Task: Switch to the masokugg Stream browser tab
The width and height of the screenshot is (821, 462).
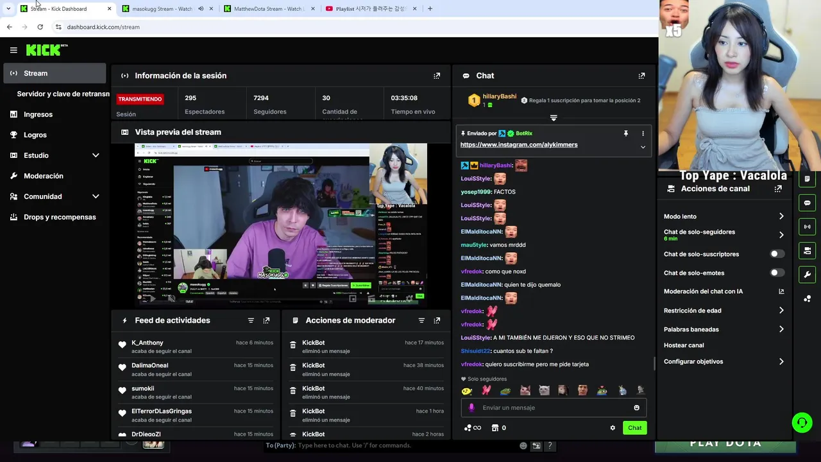Action: click(x=162, y=9)
